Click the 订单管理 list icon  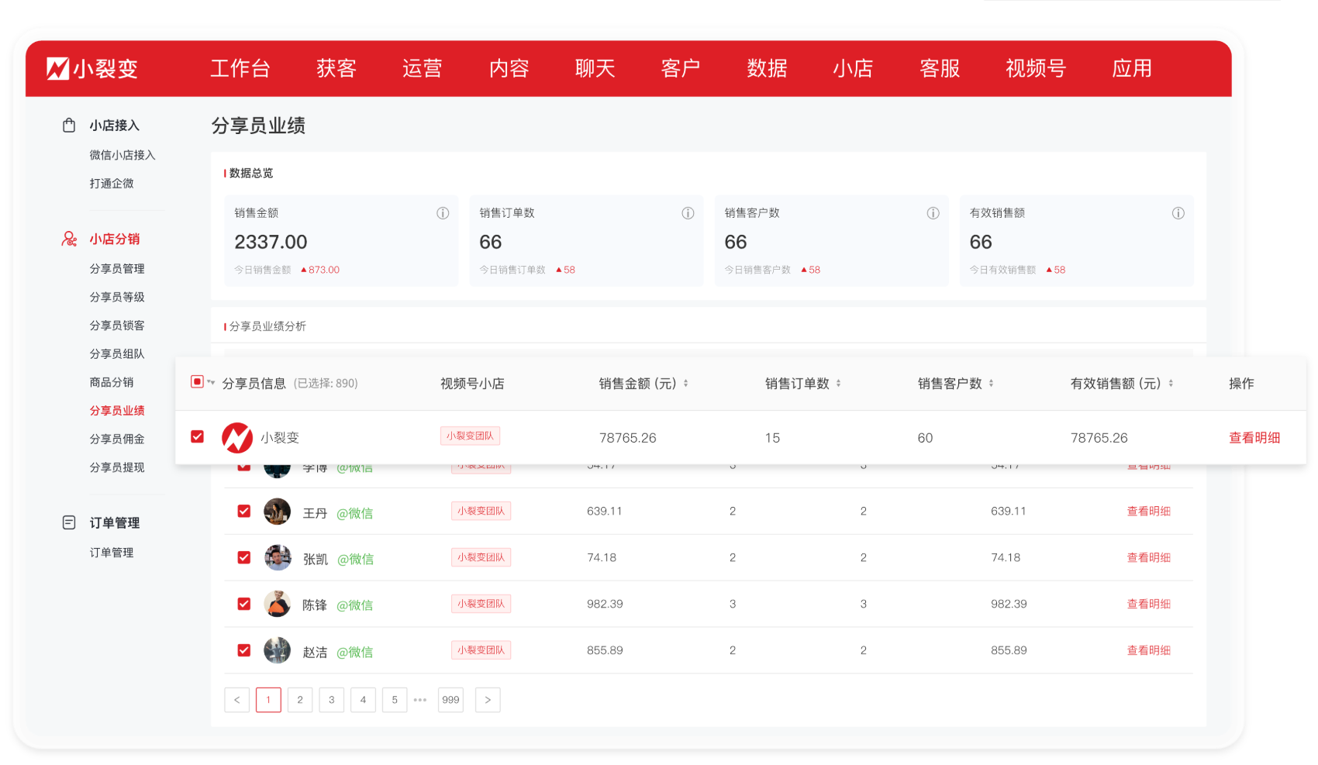pyautogui.click(x=69, y=522)
